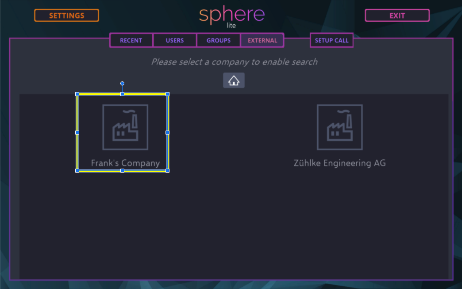Select Zühlke Engineering AG factory icon
This screenshot has width=462, height=289.
[x=340, y=127]
